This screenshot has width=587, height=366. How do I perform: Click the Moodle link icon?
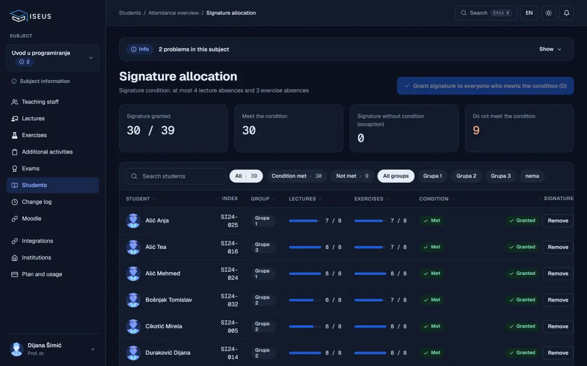point(15,219)
